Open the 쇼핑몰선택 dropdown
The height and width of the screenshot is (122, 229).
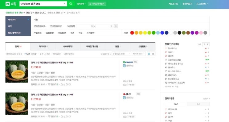tap(106, 54)
